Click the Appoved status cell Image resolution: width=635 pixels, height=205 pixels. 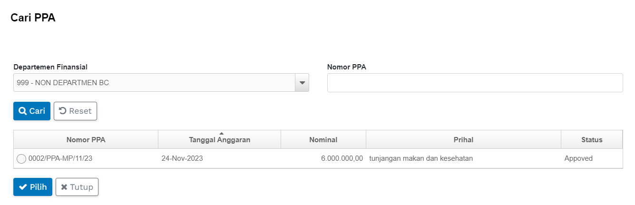click(578, 159)
